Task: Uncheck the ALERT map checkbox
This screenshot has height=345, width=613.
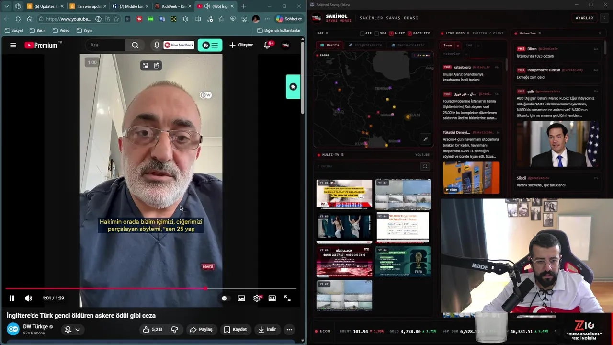Action: (x=391, y=34)
